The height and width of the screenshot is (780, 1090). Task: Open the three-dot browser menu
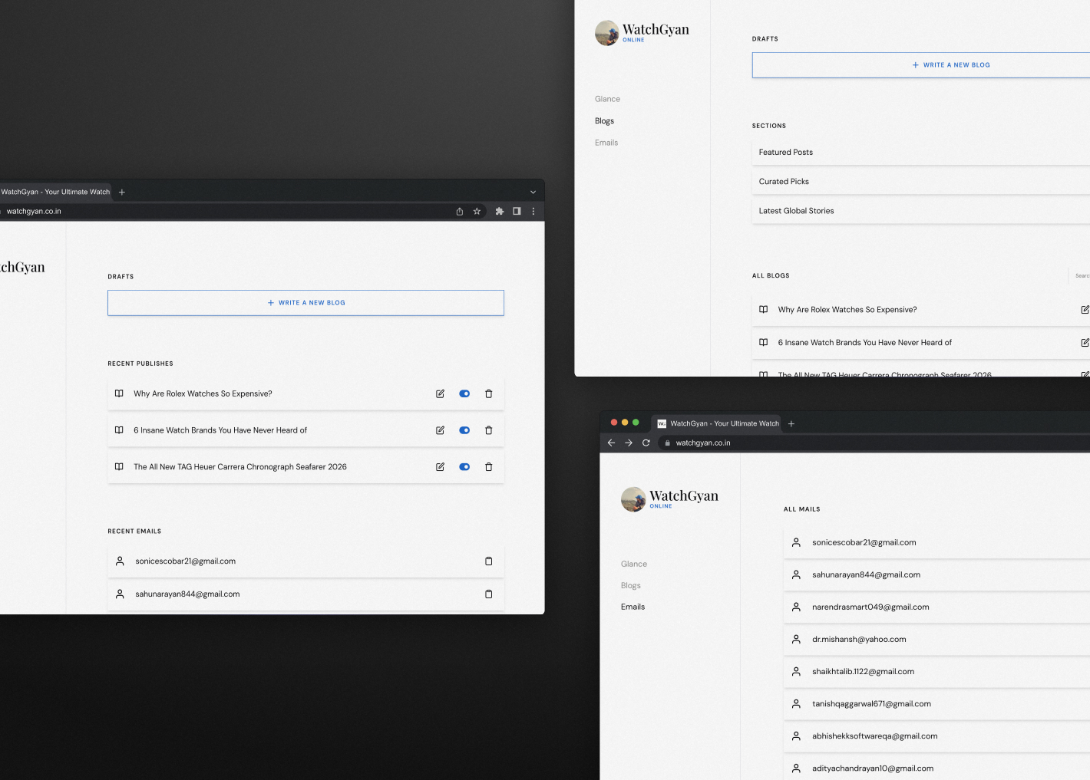tap(533, 211)
